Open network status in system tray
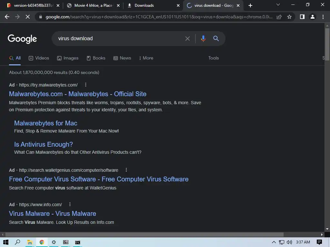330x247 pixels. pos(281,242)
